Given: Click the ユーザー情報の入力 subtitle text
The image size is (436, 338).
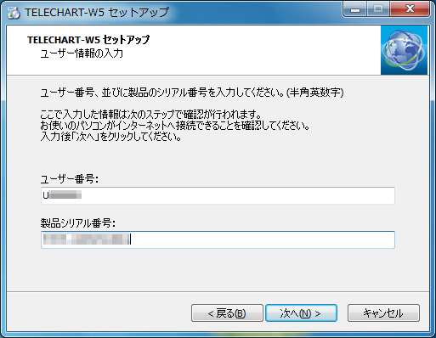Looking at the screenshot, I should pyautogui.click(x=82, y=54).
